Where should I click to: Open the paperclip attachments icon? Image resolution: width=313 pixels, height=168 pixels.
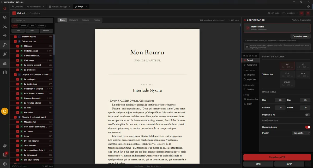coord(5,146)
